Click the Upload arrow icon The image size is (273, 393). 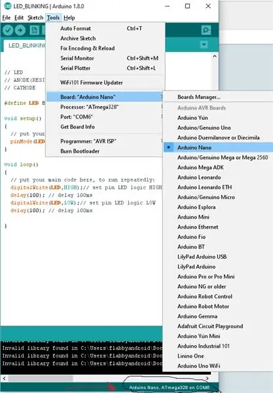[20, 30]
